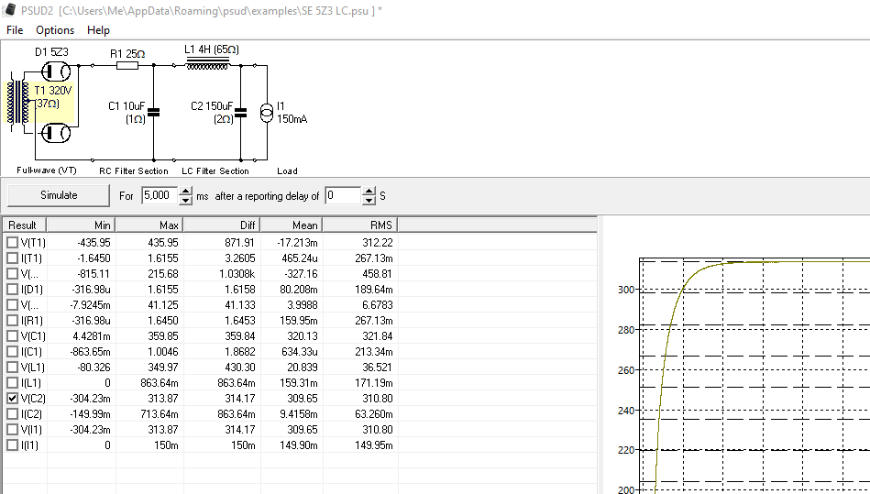Viewport: 870px width, 494px height.
Task: Click the LC Filter Section label
Action: [215, 170]
